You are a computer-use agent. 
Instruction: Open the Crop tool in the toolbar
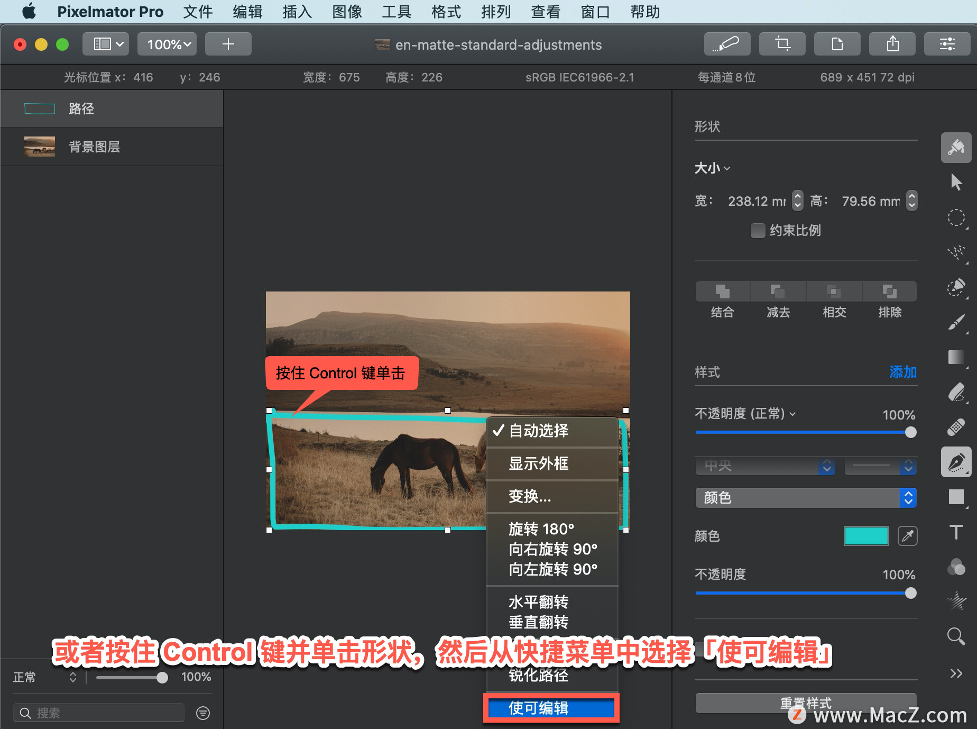[782, 44]
